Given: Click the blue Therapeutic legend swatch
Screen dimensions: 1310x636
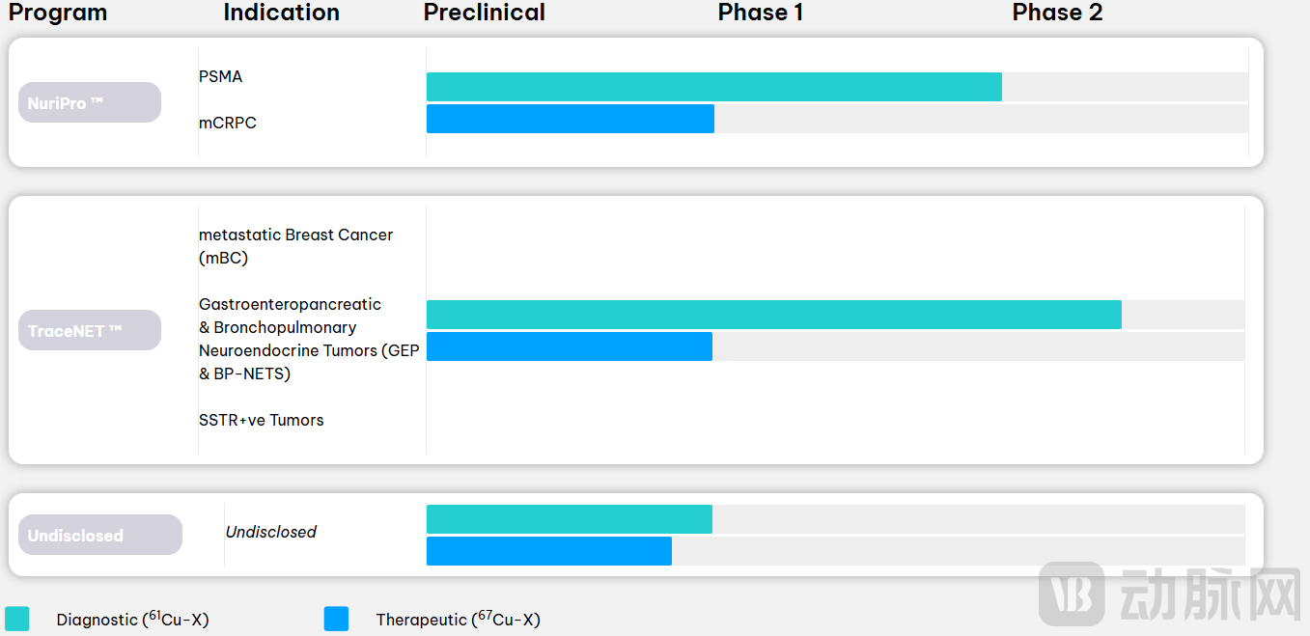Looking at the screenshot, I should [x=336, y=619].
